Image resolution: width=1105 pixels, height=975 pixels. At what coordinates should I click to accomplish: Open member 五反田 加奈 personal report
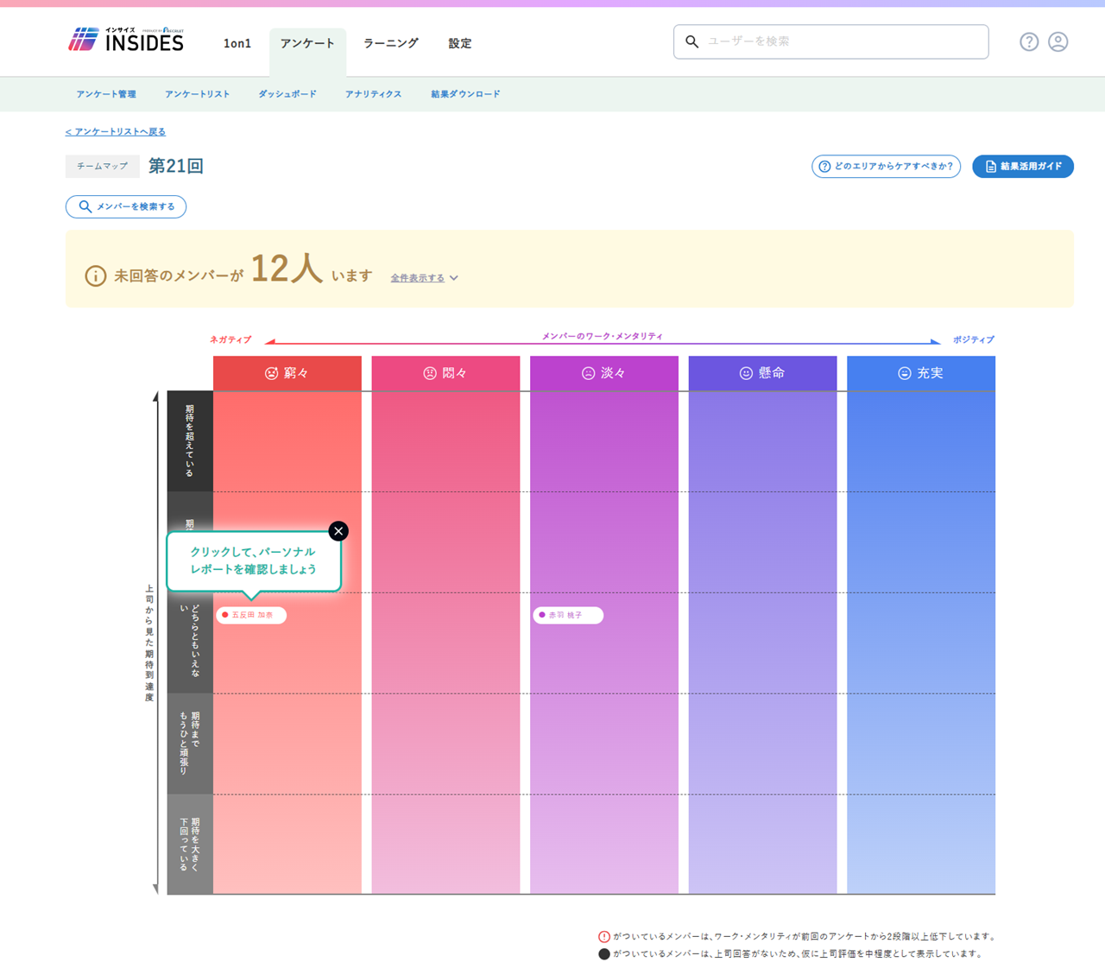pos(251,615)
